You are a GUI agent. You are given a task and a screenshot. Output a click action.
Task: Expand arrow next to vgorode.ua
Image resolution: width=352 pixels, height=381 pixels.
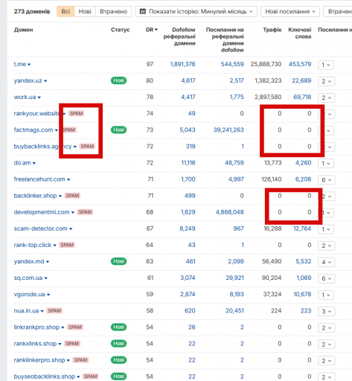[x=48, y=295]
